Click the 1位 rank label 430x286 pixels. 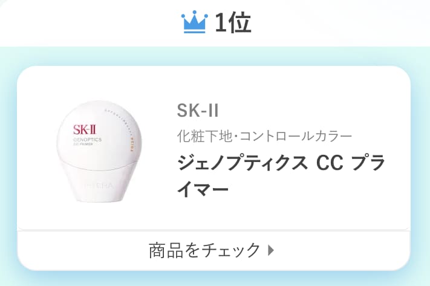[233, 23]
